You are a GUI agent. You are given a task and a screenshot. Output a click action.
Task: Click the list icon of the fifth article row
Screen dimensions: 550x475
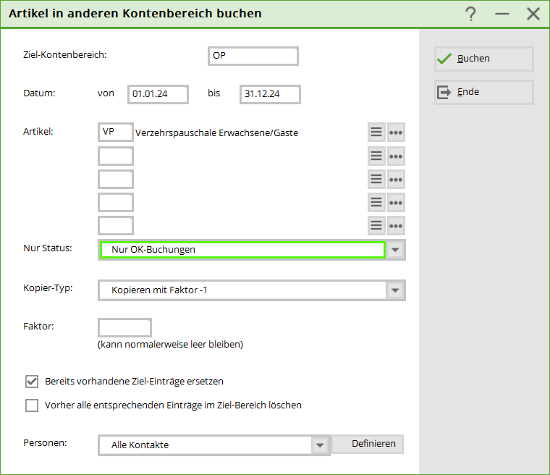click(x=376, y=225)
